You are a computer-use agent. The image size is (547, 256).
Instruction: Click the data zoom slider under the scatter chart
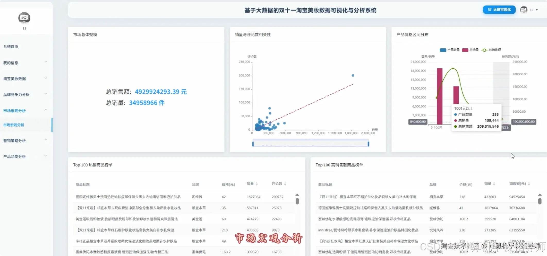(310, 143)
